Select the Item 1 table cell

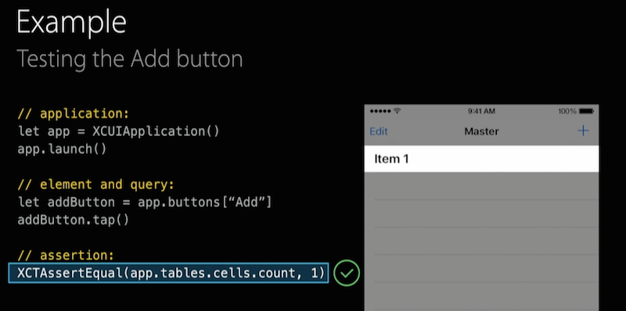[481, 159]
